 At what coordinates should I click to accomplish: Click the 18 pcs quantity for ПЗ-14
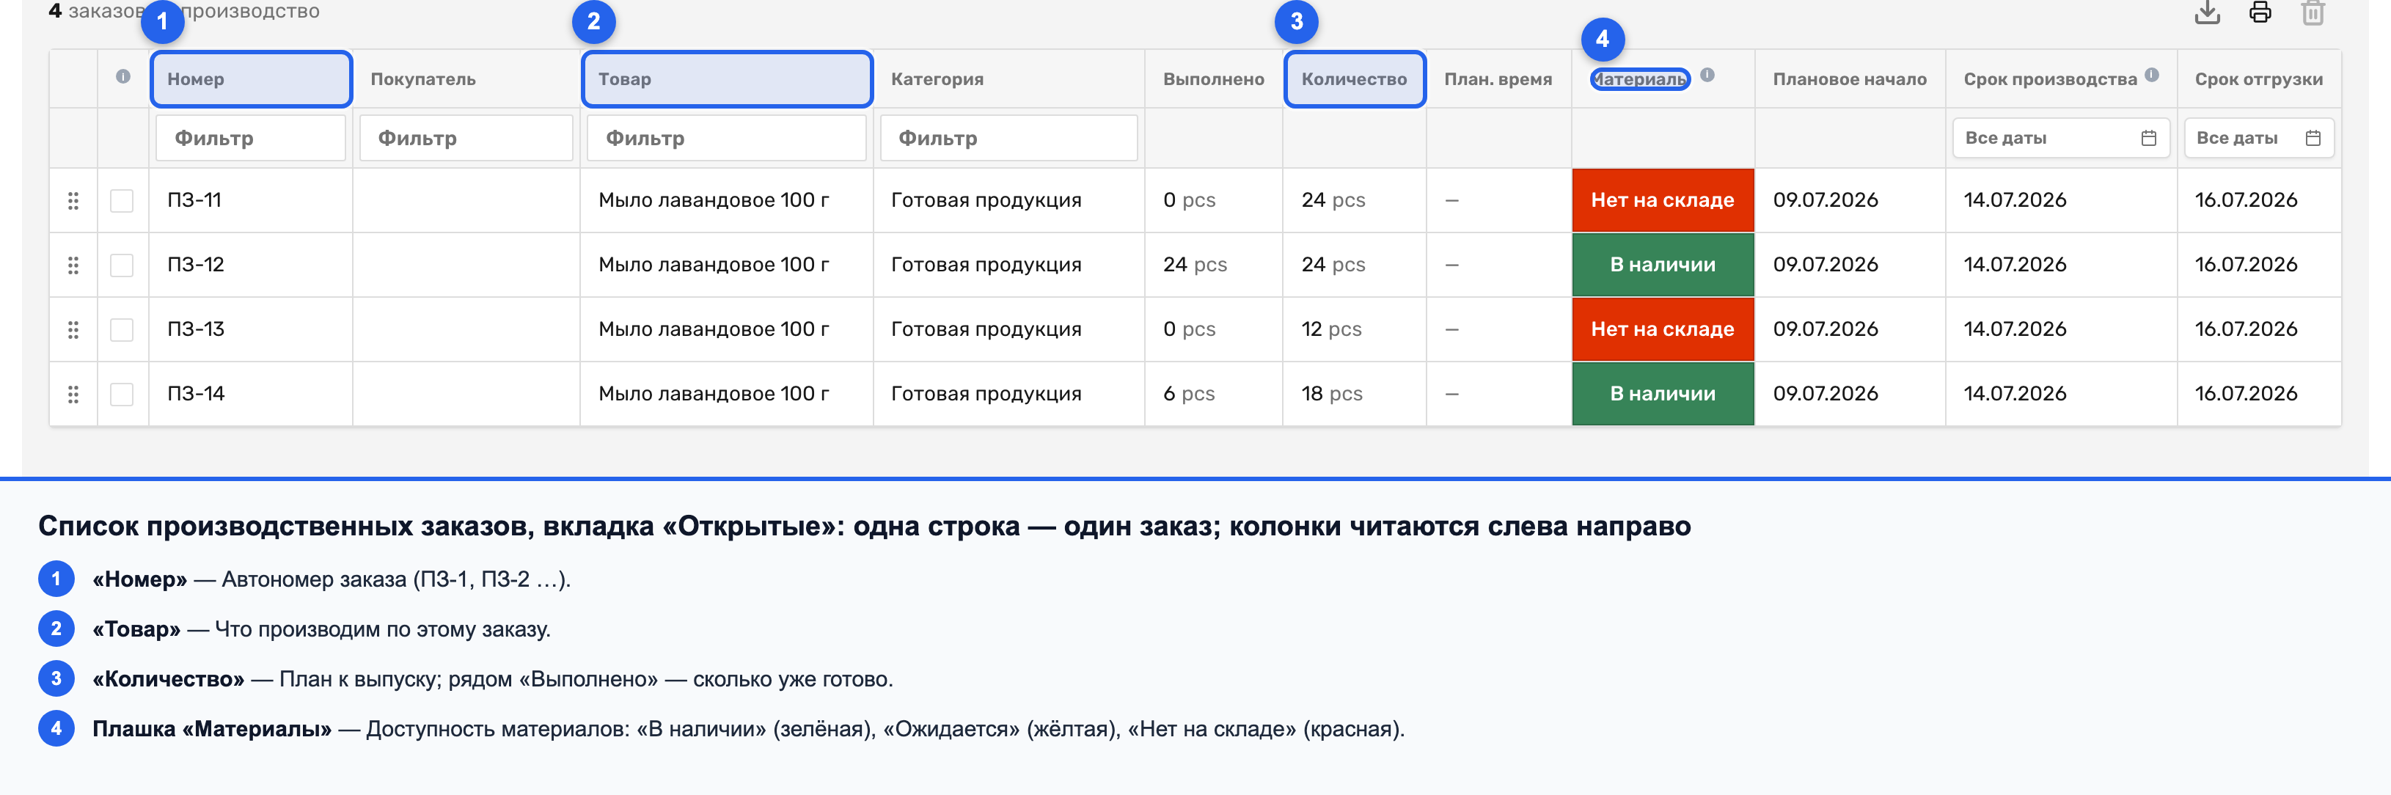(1331, 395)
